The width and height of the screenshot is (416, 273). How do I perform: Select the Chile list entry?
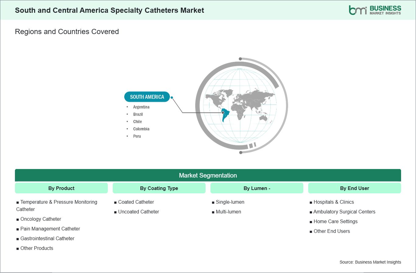[x=137, y=122]
